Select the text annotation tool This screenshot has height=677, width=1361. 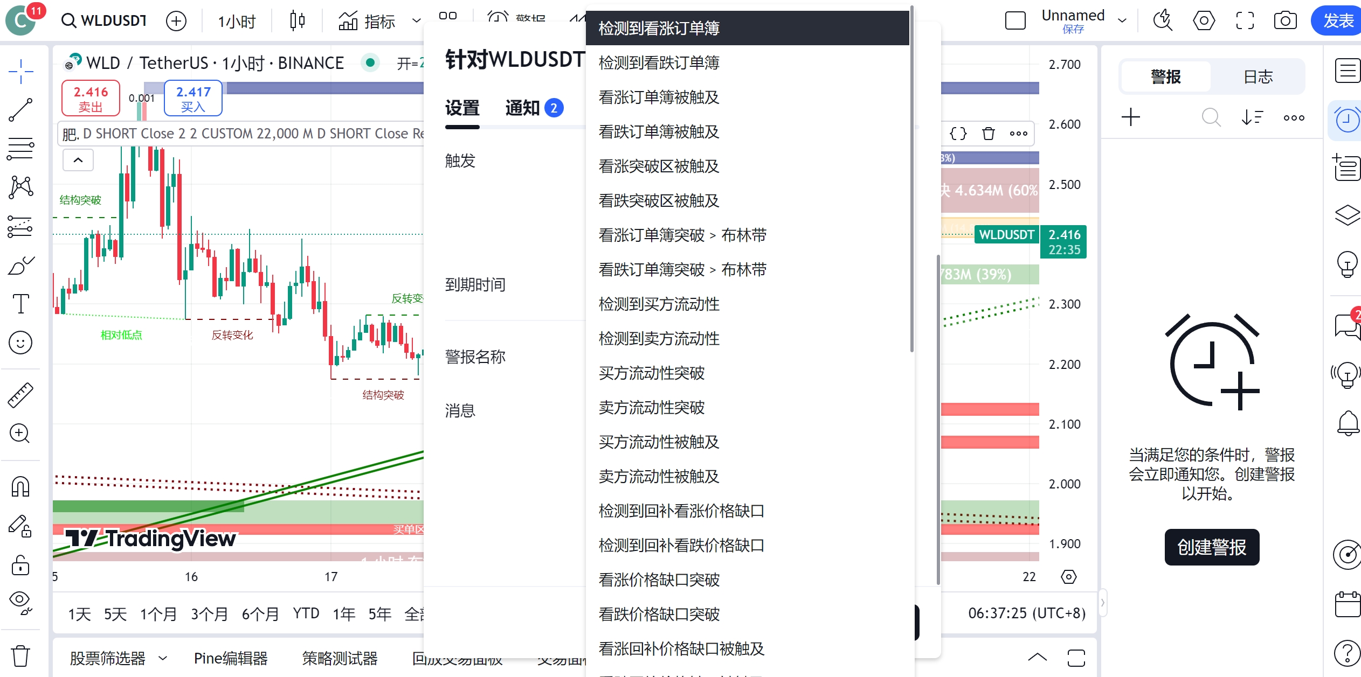click(x=21, y=304)
